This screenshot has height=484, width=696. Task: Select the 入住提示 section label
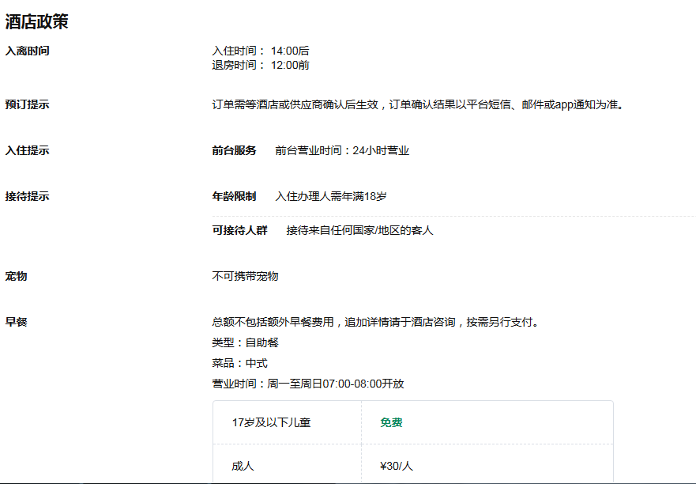28,150
